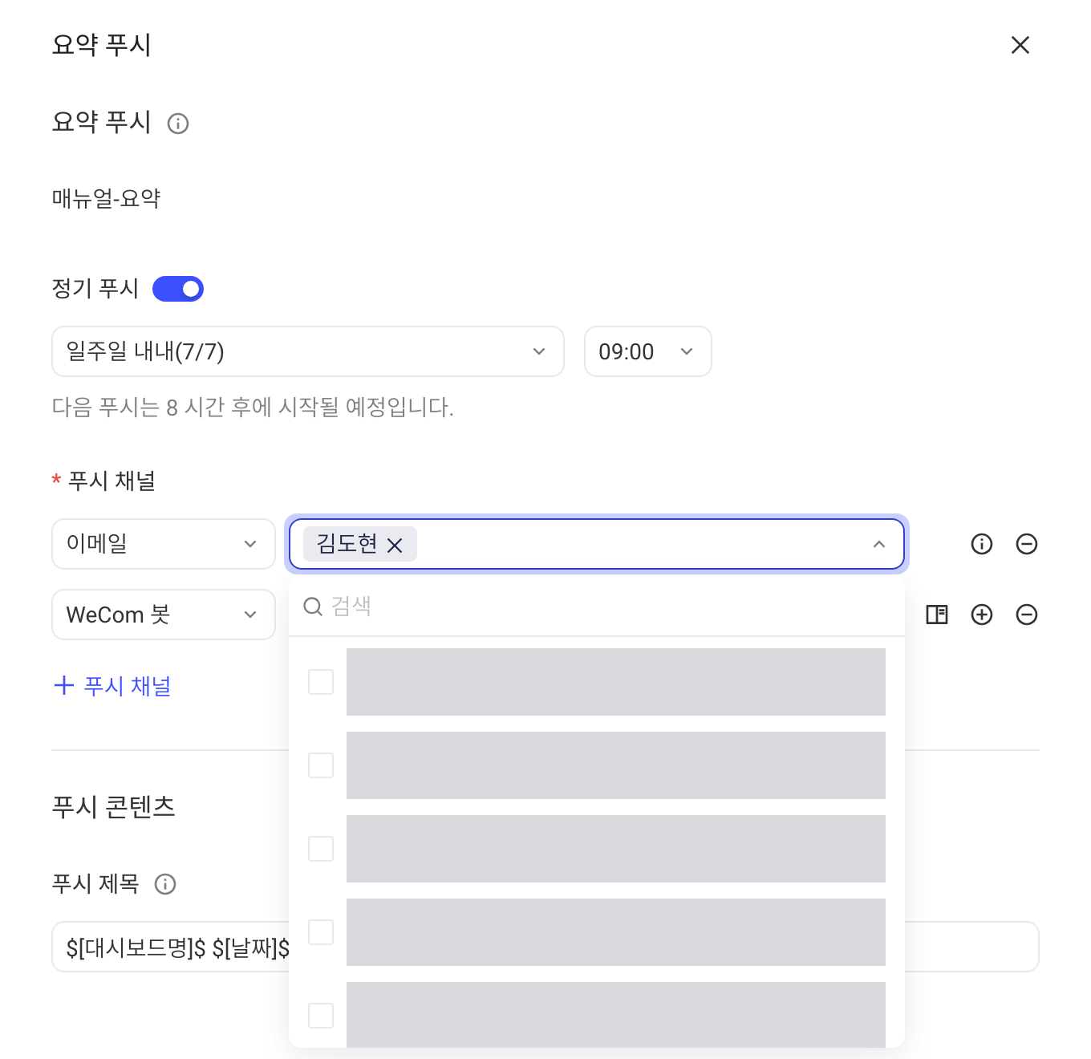Check the fourth recipient checkbox in the list

point(321,932)
